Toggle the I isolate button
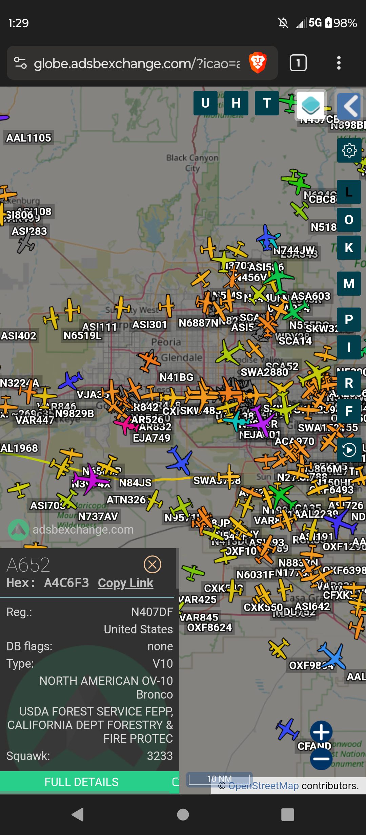Image resolution: width=366 pixels, height=835 pixels. coord(349,348)
